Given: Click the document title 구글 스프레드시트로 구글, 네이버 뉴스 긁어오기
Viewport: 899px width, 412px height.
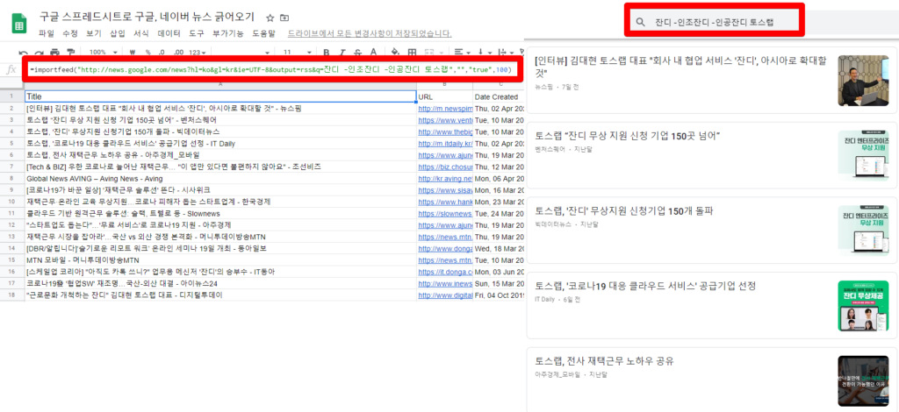Looking at the screenshot, I should click(147, 17).
